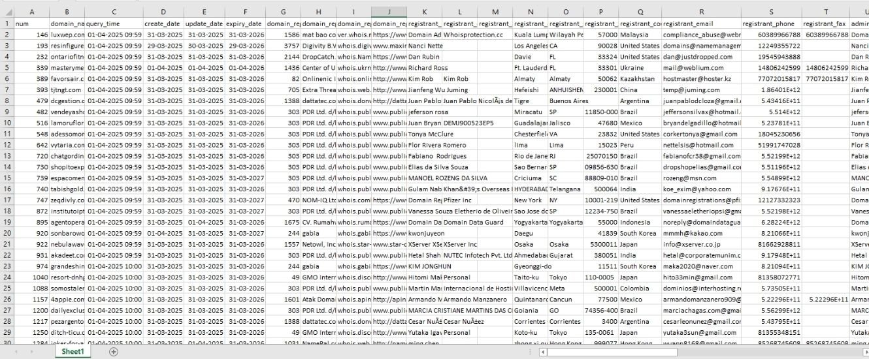Select column J header
This screenshot has height=359, width=869.
coord(388,12)
